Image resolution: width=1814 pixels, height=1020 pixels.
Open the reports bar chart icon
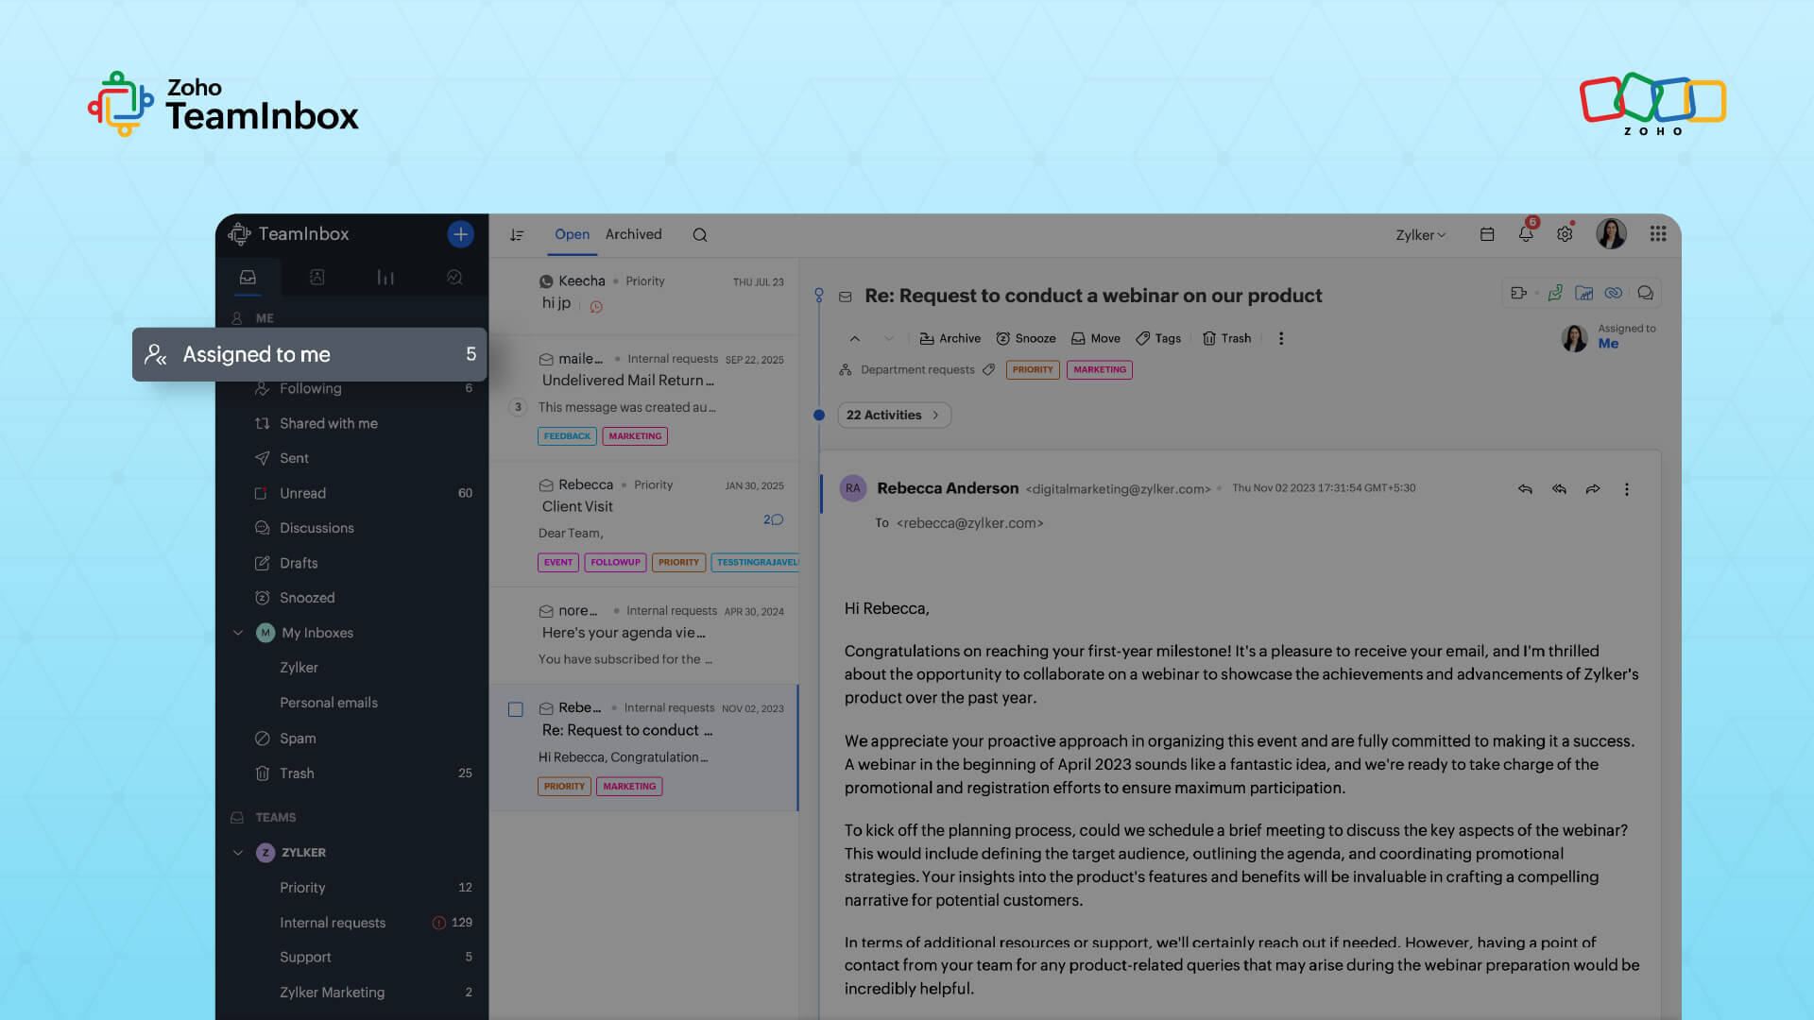pos(385,277)
